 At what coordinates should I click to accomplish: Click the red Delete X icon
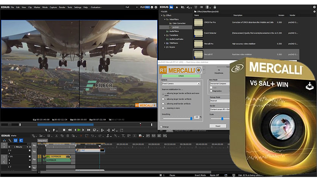(81, 136)
